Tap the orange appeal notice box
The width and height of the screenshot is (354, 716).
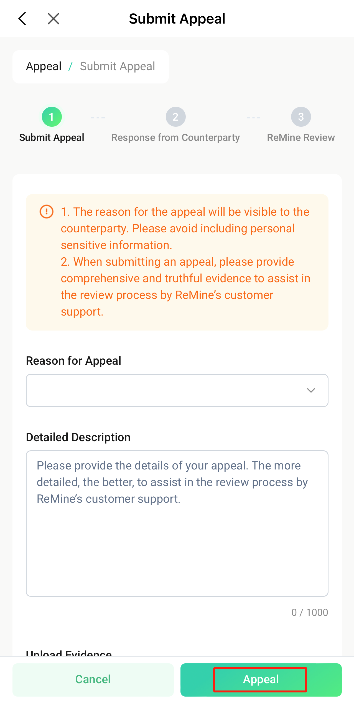pos(177,262)
